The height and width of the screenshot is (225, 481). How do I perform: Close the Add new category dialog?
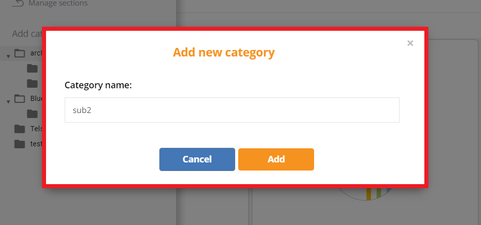pyautogui.click(x=410, y=43)
